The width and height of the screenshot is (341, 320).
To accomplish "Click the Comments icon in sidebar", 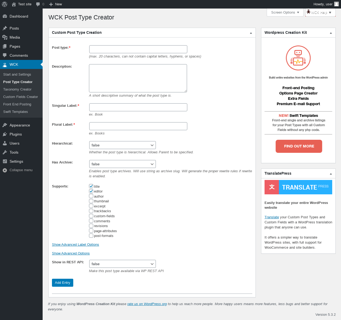I will click(5, 55).
